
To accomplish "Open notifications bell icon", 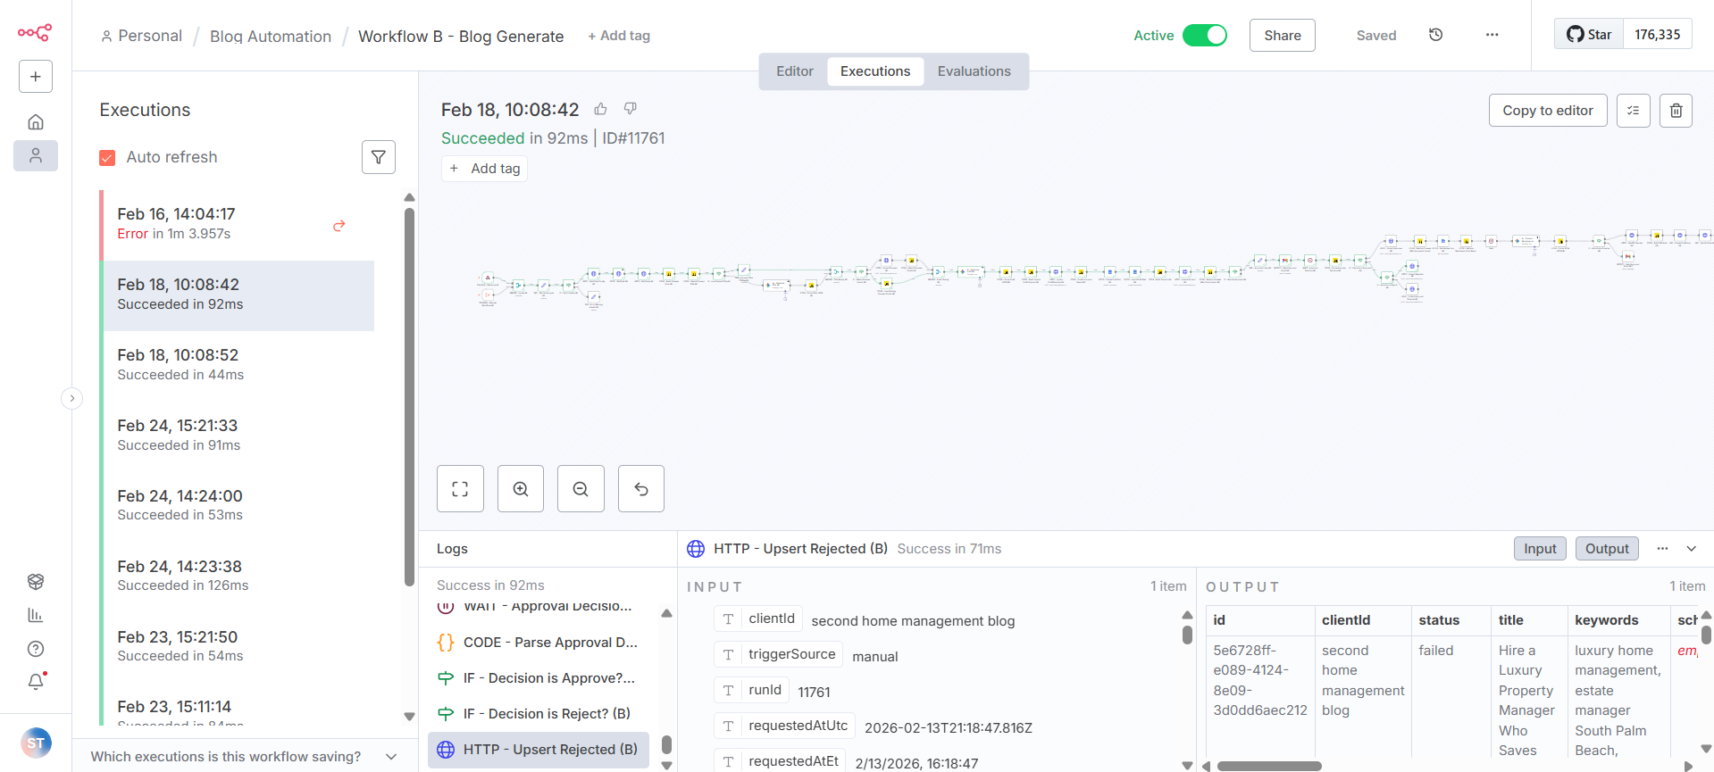I will pyautogui.click(x=36, y=682).
